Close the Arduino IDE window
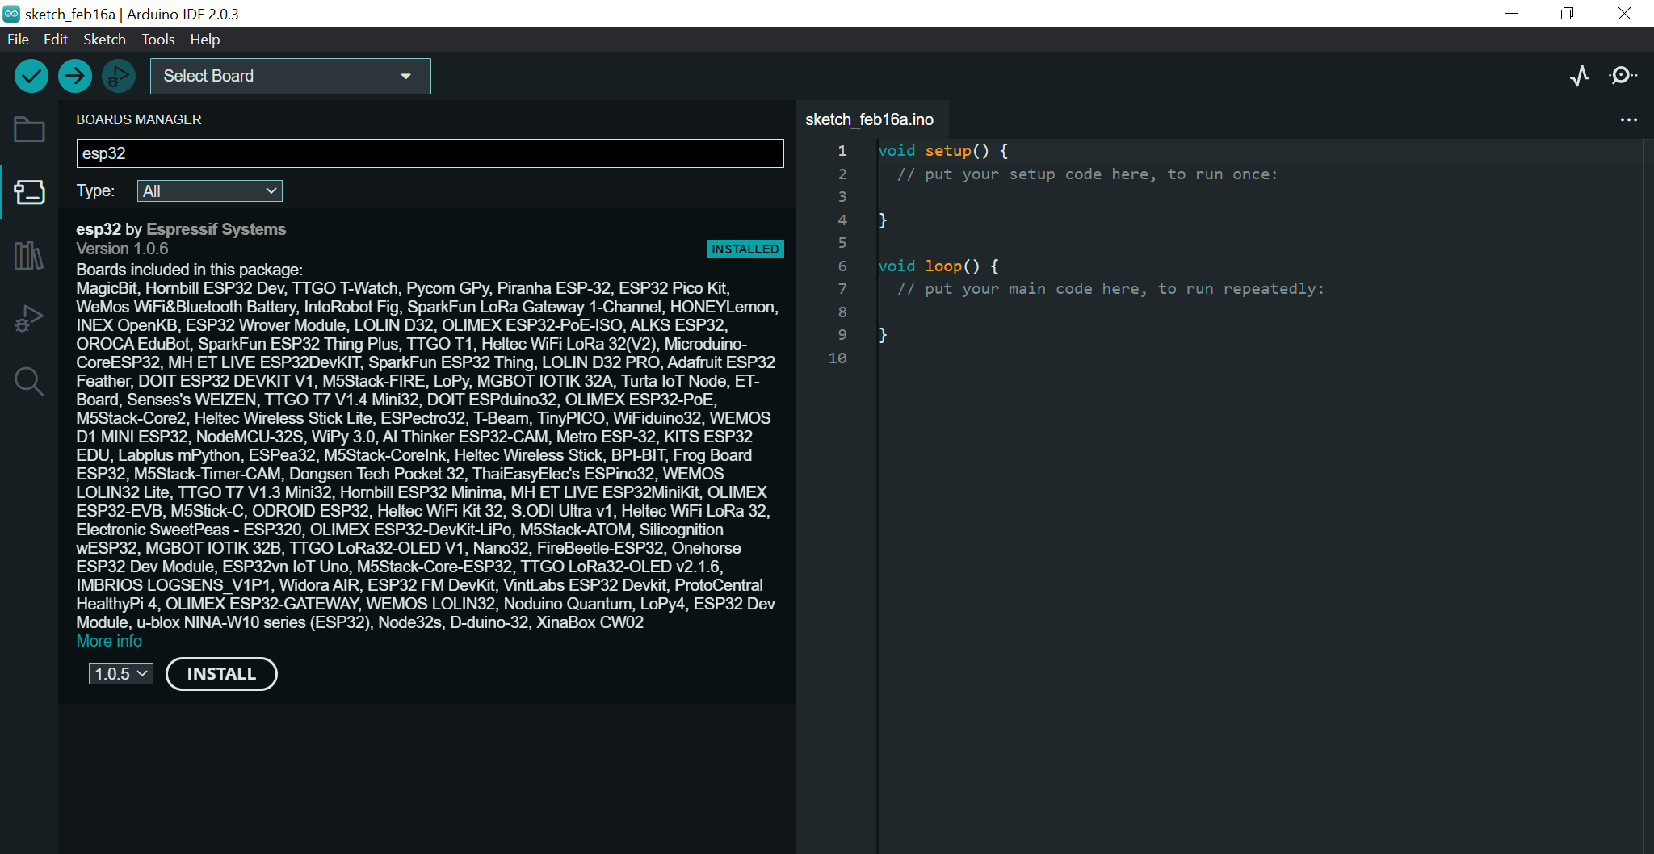 point(1624,14)
